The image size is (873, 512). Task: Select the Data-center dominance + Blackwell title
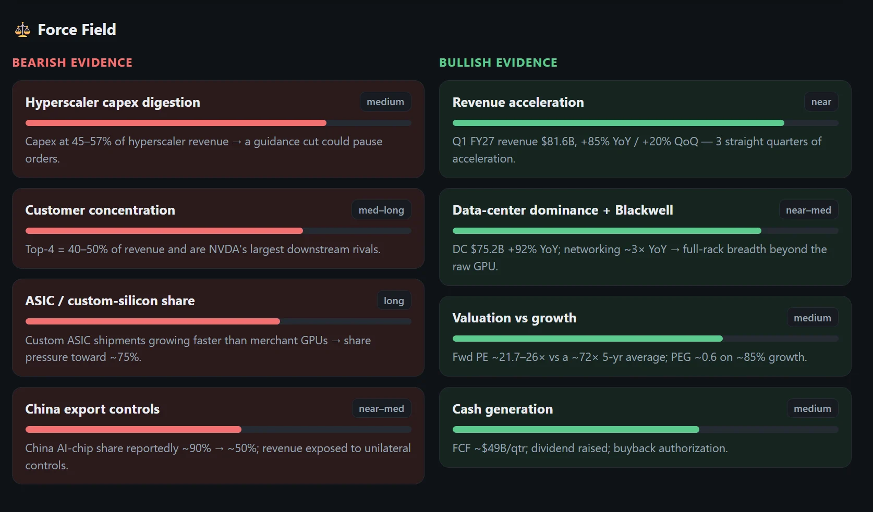[563, 210]
